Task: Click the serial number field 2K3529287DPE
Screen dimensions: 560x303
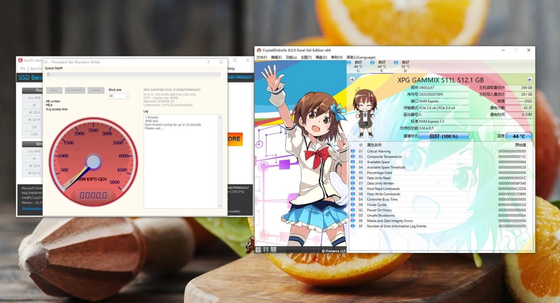Action: [x=443, y=95]
